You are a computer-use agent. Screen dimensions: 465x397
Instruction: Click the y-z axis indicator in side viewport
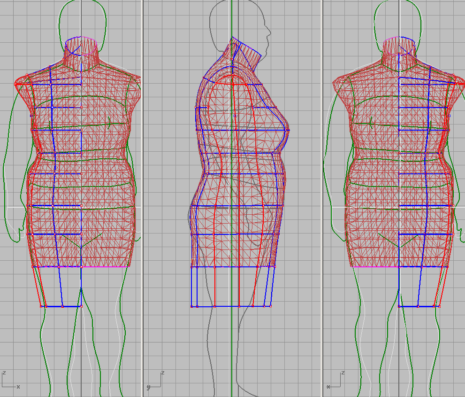tap(156, 380)
